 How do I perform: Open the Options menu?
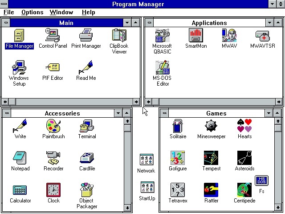click(33, 12)
